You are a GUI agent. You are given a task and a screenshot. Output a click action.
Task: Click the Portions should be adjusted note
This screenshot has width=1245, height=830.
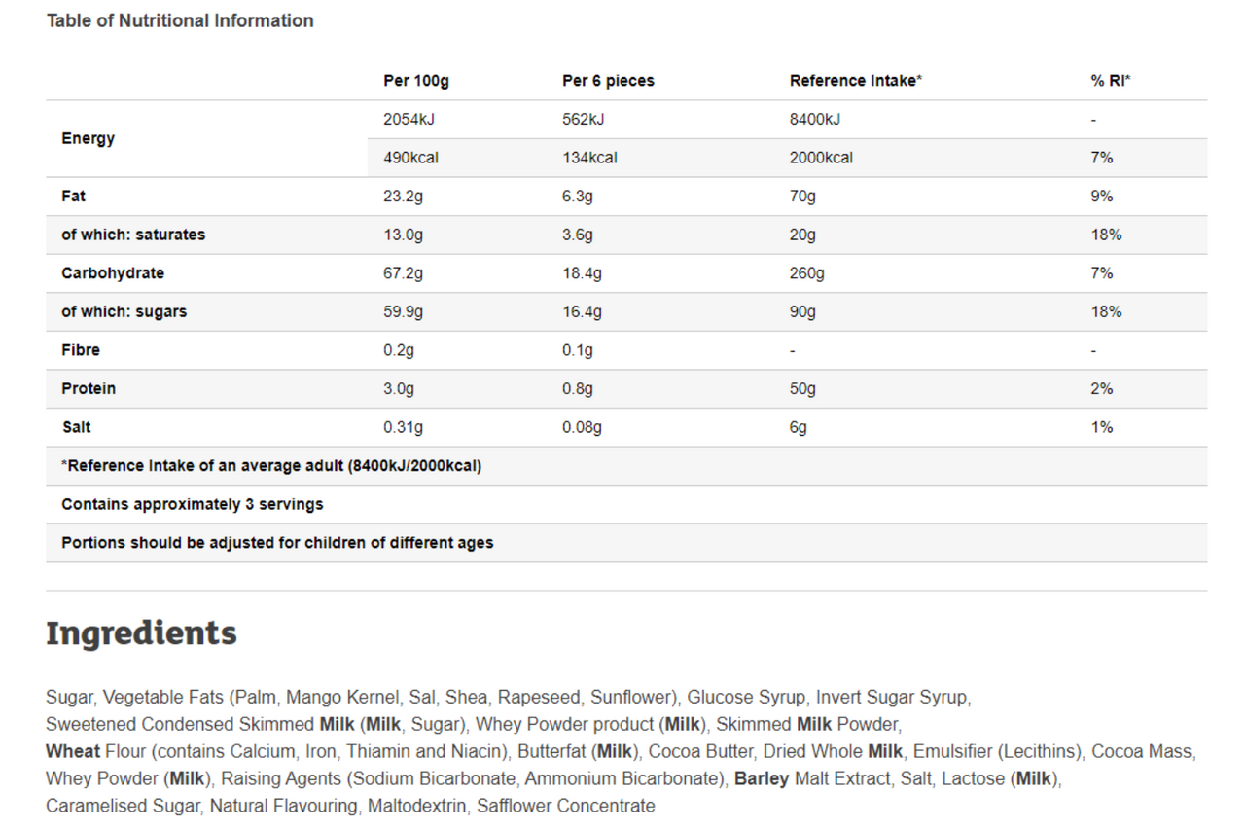tap(277, 543)
